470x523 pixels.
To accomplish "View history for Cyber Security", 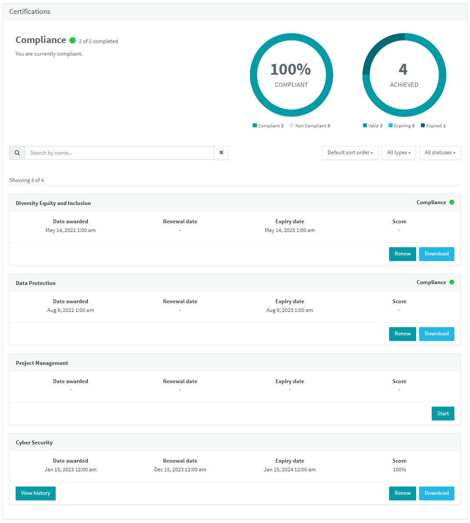I will click(36, 493).
